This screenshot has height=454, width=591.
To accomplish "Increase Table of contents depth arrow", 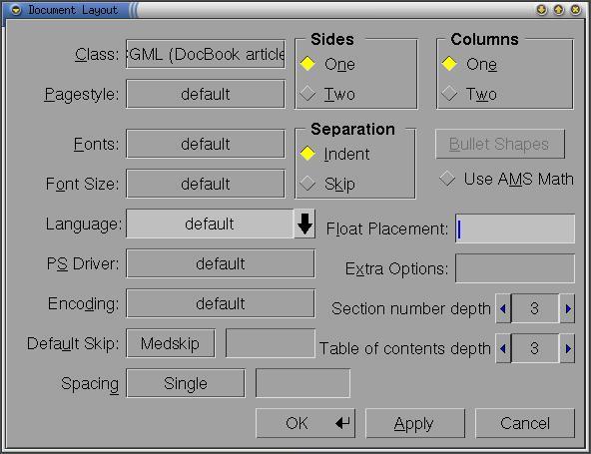I will pos(568,348).
